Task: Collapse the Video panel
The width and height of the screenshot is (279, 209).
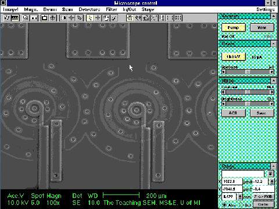Action: (x=273, y=81)
